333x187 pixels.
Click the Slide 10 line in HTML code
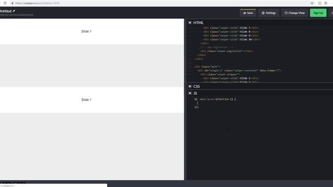click(x=231, y=39)
